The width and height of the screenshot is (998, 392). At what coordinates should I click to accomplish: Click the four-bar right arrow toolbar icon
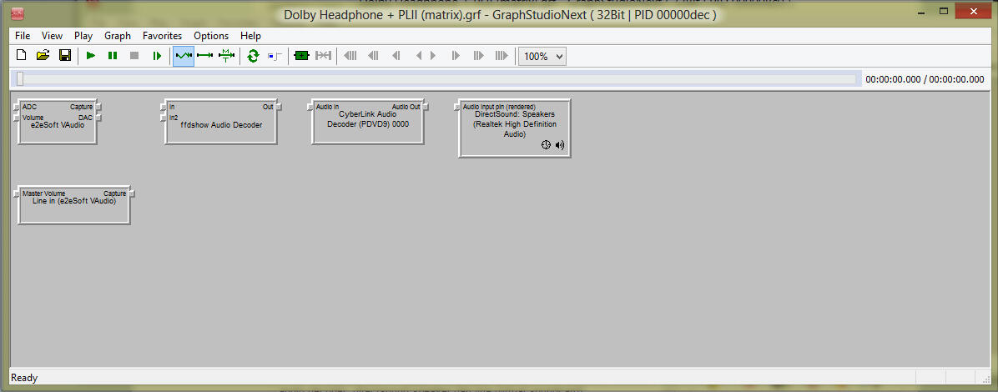tap(502, 56)
